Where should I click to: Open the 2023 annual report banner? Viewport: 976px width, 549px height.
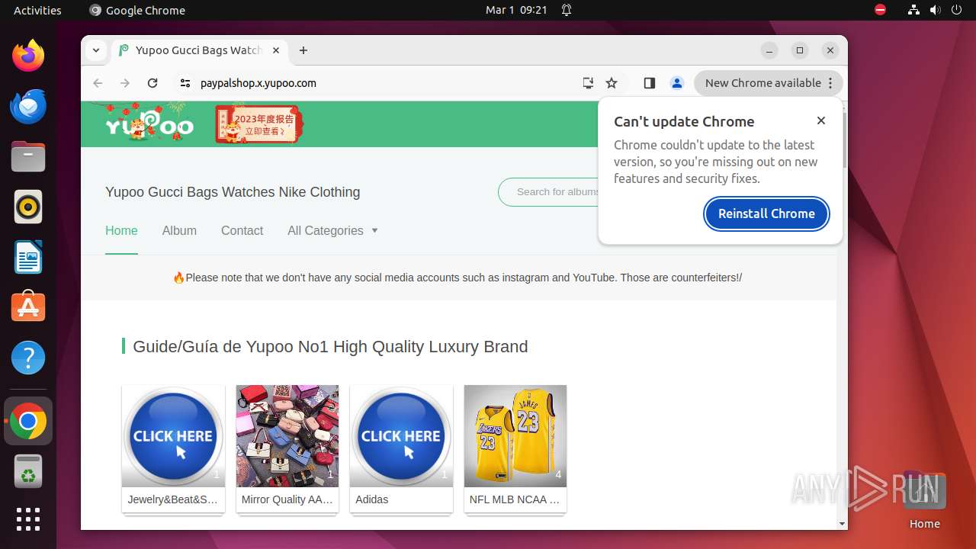click(x=259, y=124)
